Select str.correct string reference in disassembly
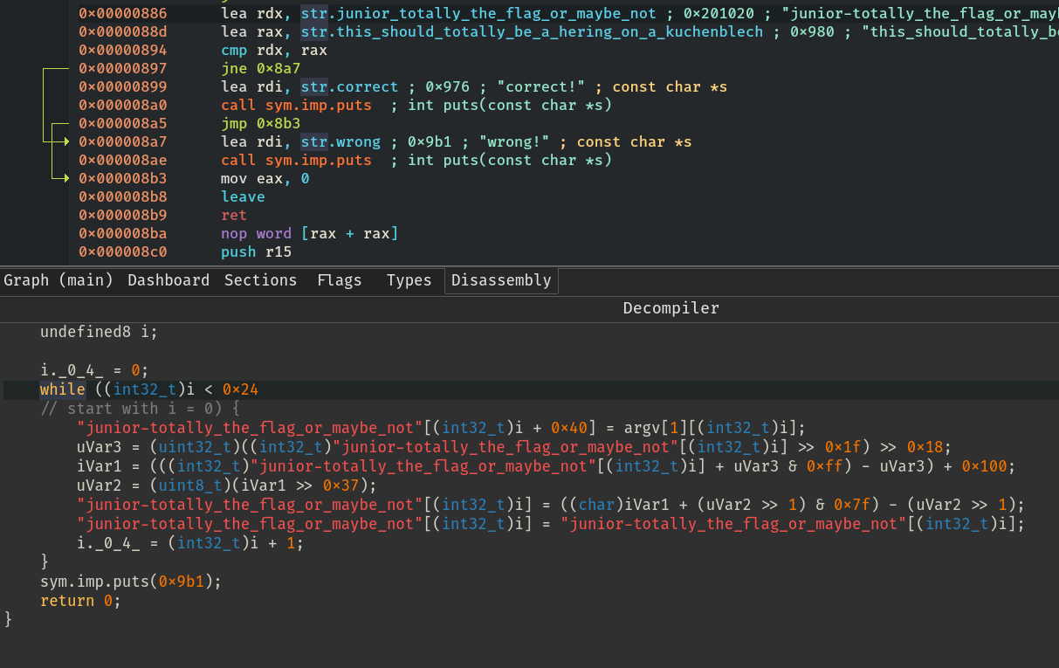The image size is (1059, 668). [349, 87]
